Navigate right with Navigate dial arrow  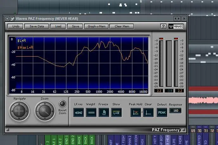click(x=27, y=111)
